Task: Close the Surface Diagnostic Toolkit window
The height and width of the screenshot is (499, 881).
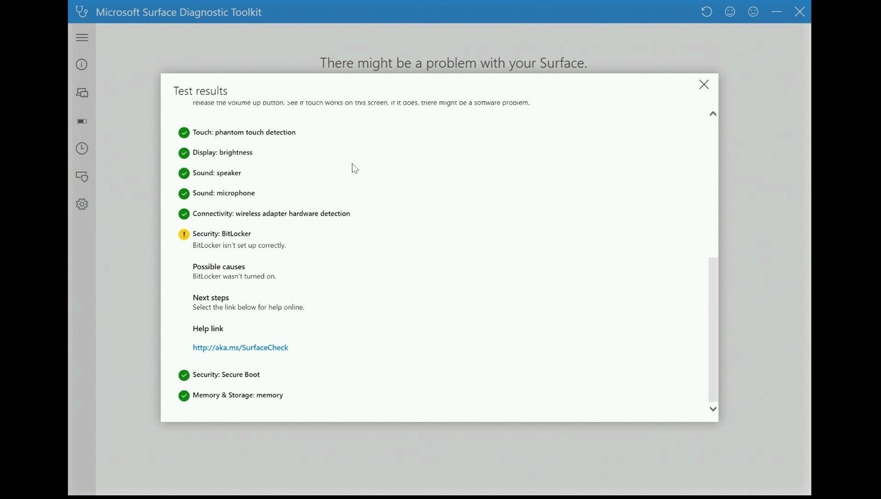Action: tap(800, 12)
